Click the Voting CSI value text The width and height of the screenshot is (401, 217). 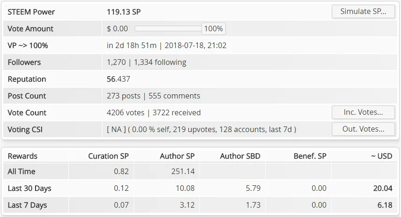click(x=201, y=130)
